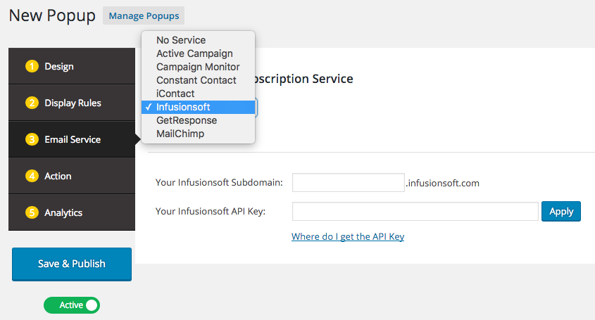Switch to the Display Rules tab
595x320 pixels.
tap(72, 103)
